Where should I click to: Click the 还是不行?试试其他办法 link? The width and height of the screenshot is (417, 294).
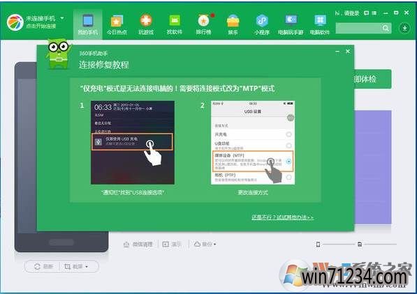(282, 217)
